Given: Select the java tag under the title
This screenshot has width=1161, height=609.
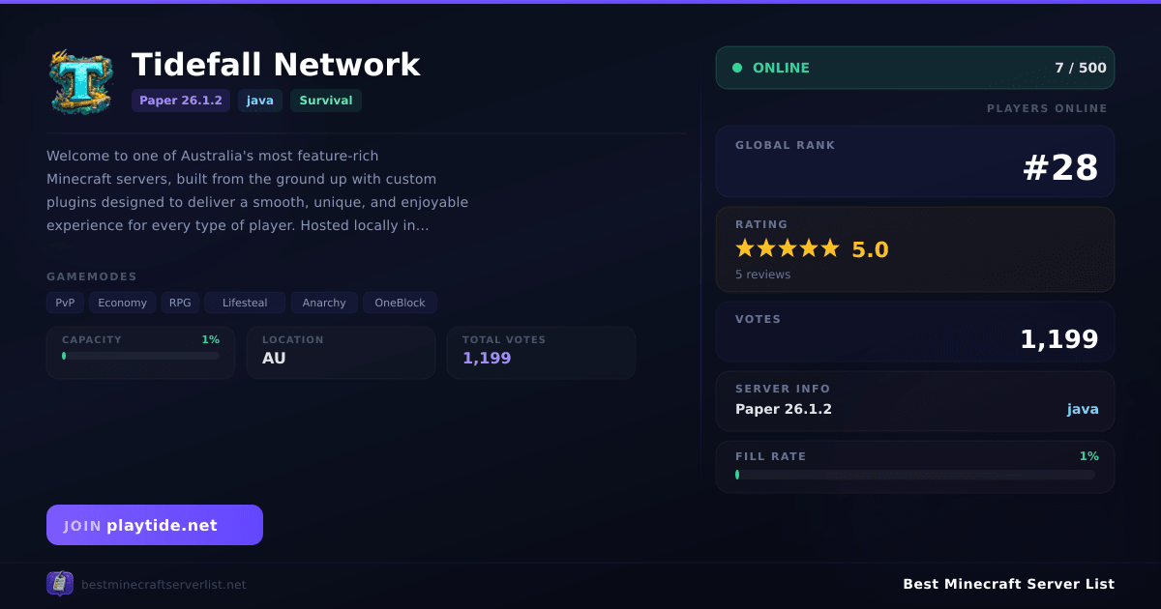Looking at the screenshot, I should pyautogui.click(x=260, y=101).
